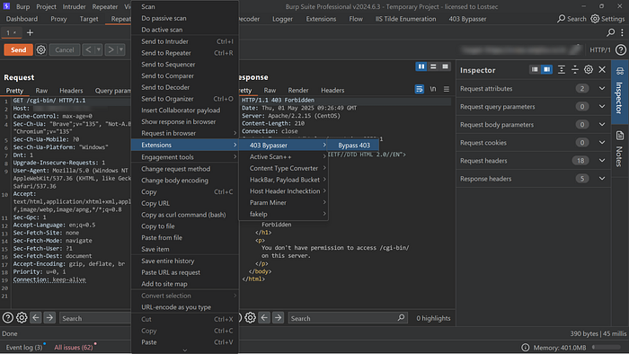Open the Intruder menu bar item

pyautogui.click(x=74, y=7)
